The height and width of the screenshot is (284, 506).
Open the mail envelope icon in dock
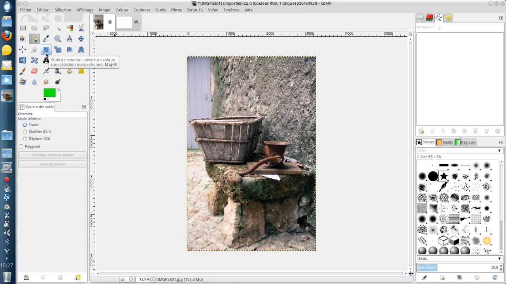point(7,65)
